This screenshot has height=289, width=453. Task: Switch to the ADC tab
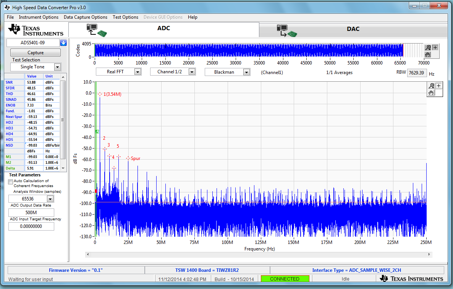click(164, 30)
